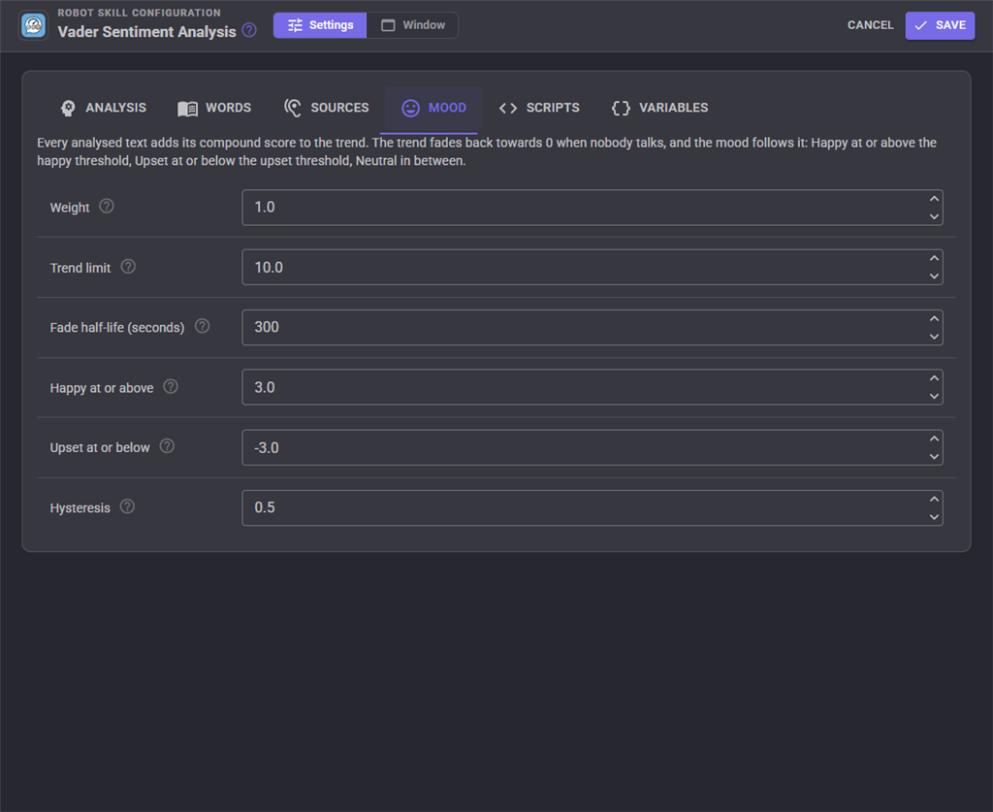Increase the Happy at or above threshold
993x812 pixels.
[934, 378]
